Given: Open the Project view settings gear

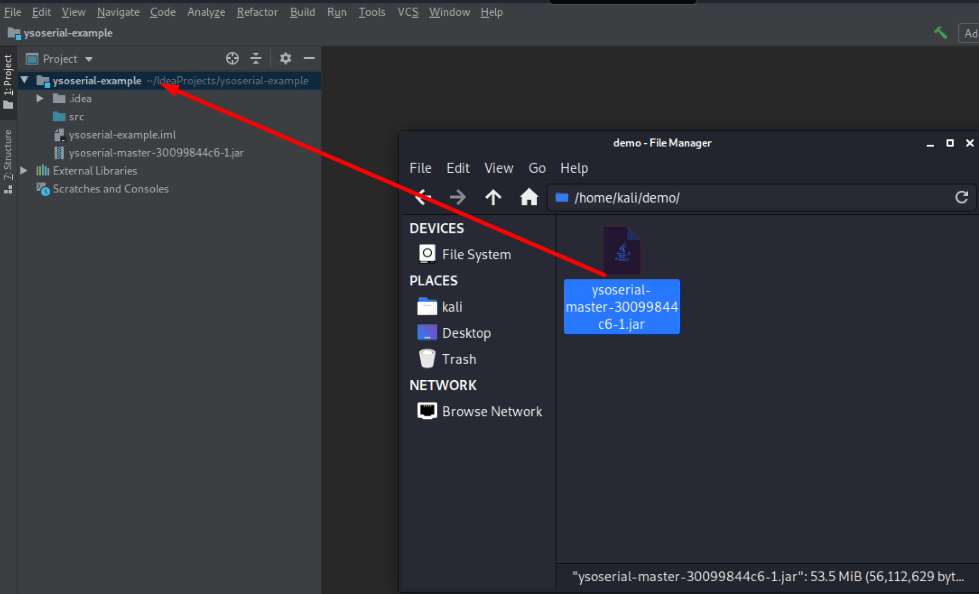Looking at the screenshot, I should pos(285,58).
